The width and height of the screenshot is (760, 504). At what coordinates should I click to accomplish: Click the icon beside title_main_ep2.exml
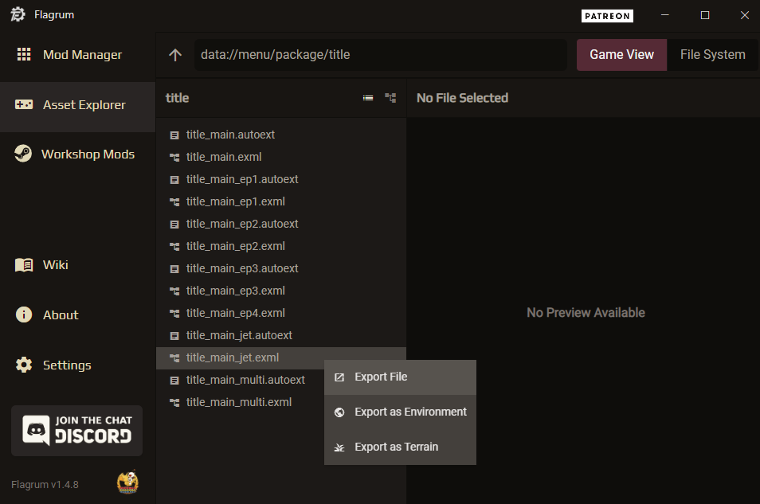174,247
